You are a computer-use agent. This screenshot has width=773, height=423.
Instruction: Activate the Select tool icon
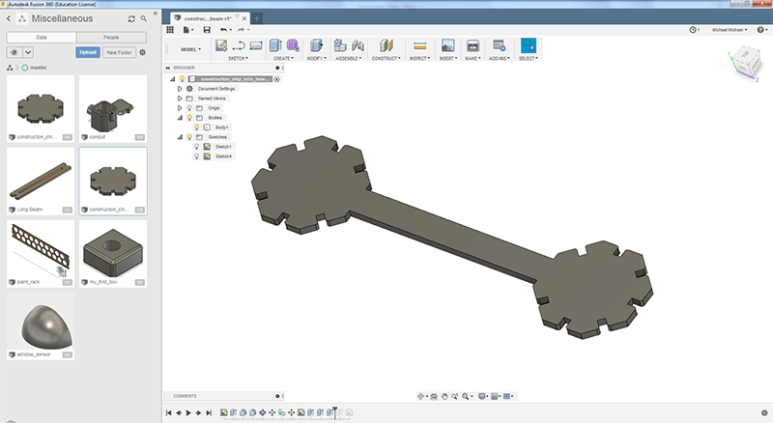(x=528, y=45)
